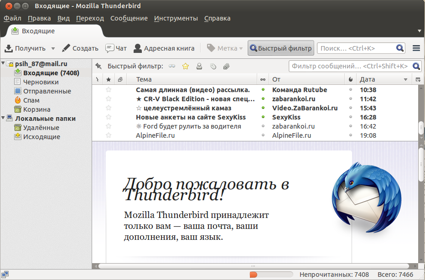Click the download progress bar
Screen dimensions: 425x280
pyautogui.click(x=271, y=275)
